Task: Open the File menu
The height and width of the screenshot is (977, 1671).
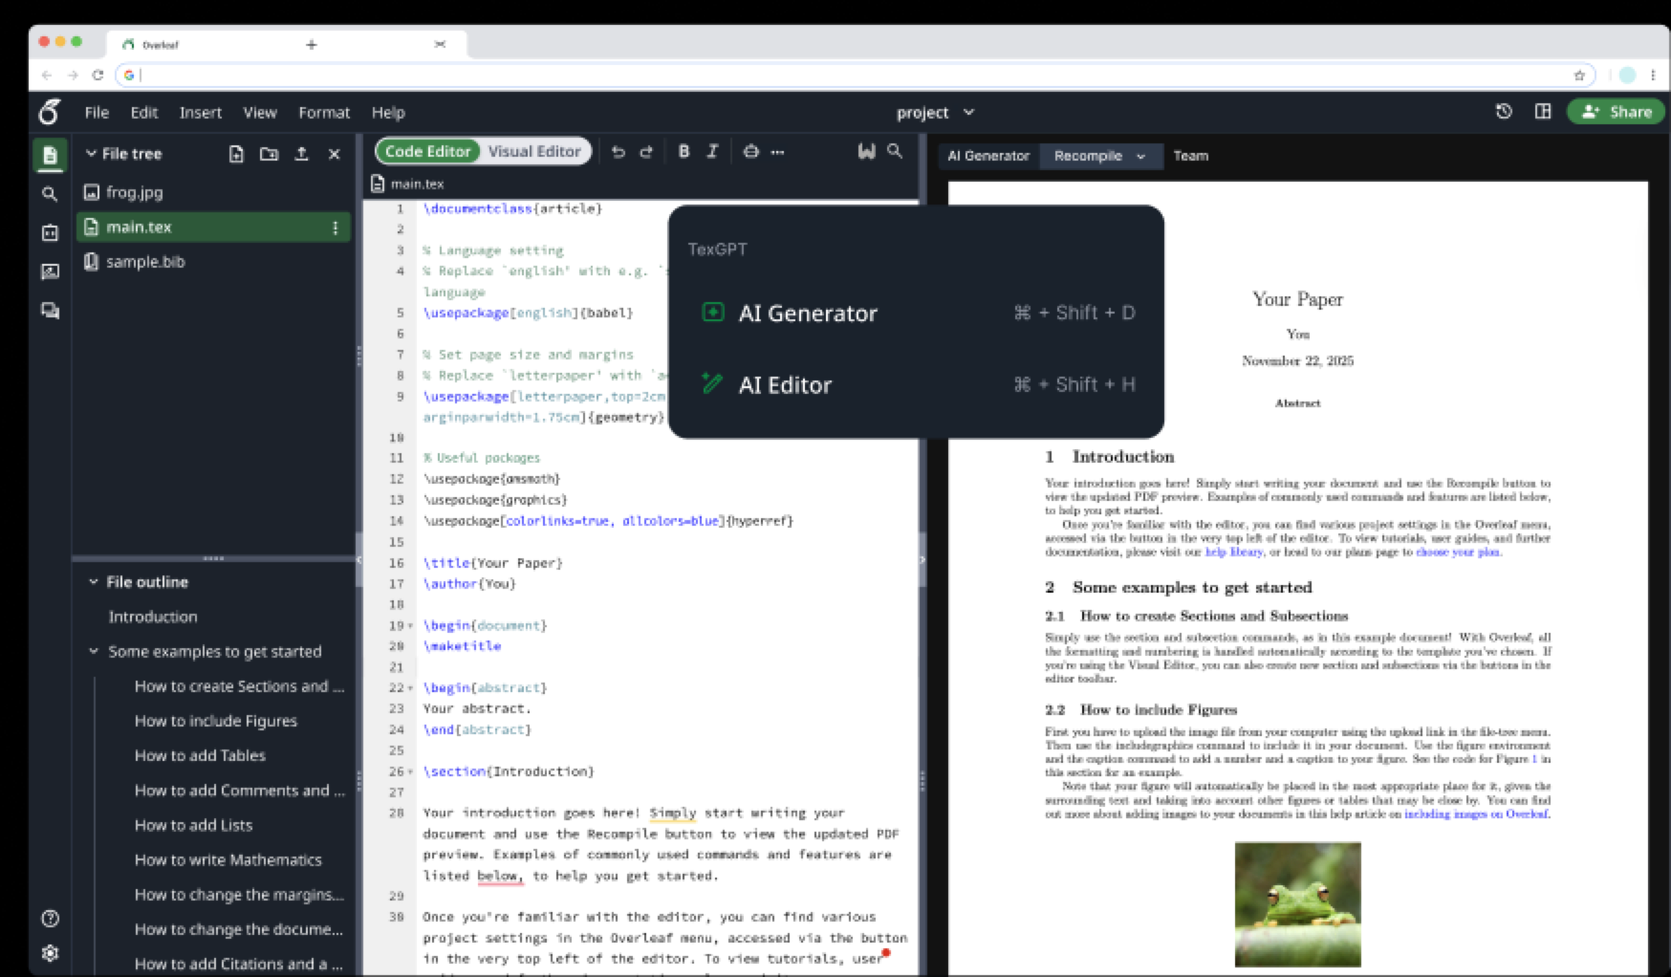Action: (x=97, y=112)
